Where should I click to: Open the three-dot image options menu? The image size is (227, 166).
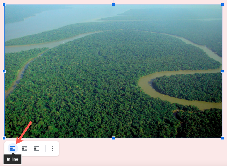[52, 149]
